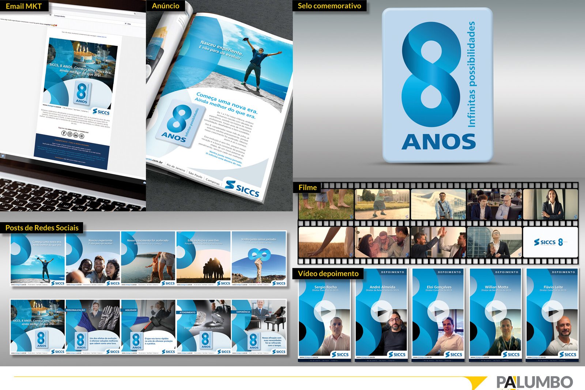Screen dimensions: 585x390
Task: Click the 'Vídeo depoimento' heading
Action: (328, 274)
